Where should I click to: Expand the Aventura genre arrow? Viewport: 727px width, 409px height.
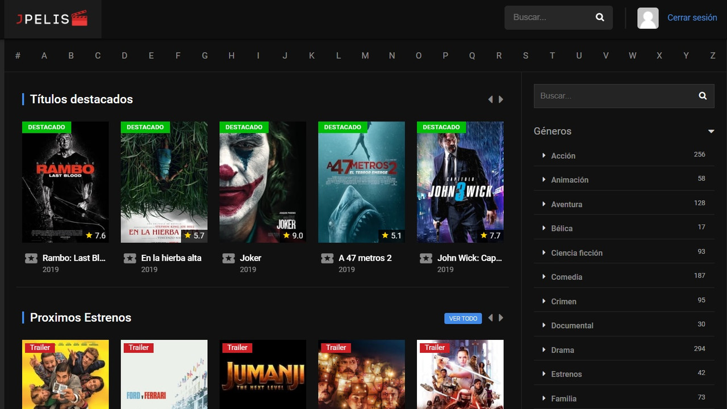(544, 204)
